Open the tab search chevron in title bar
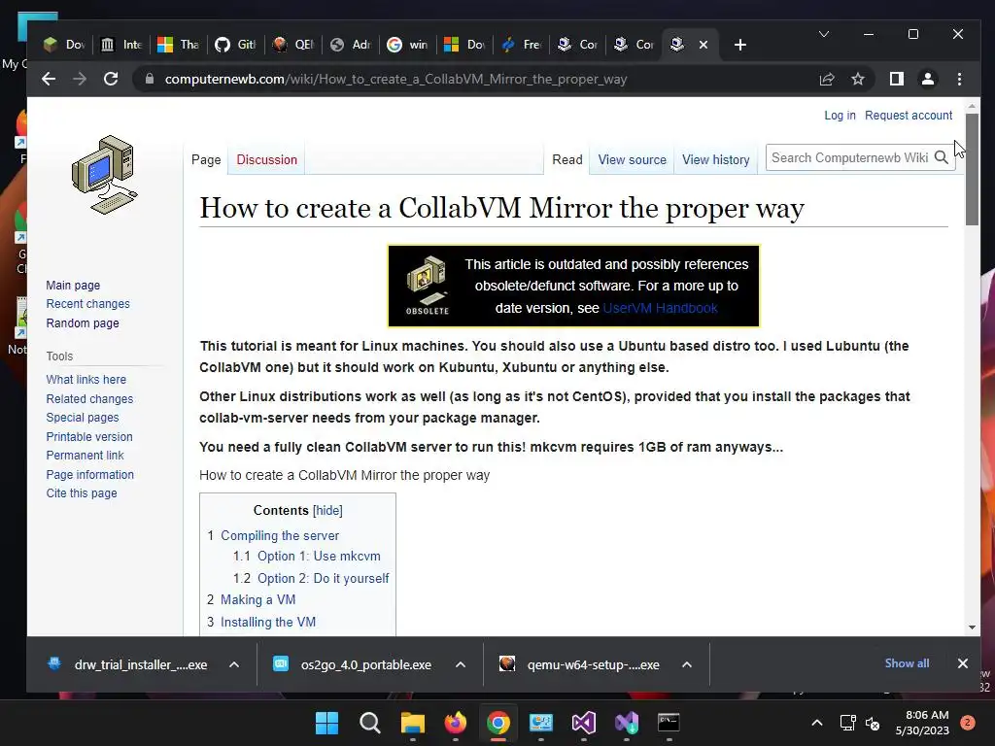 [824, 34]
